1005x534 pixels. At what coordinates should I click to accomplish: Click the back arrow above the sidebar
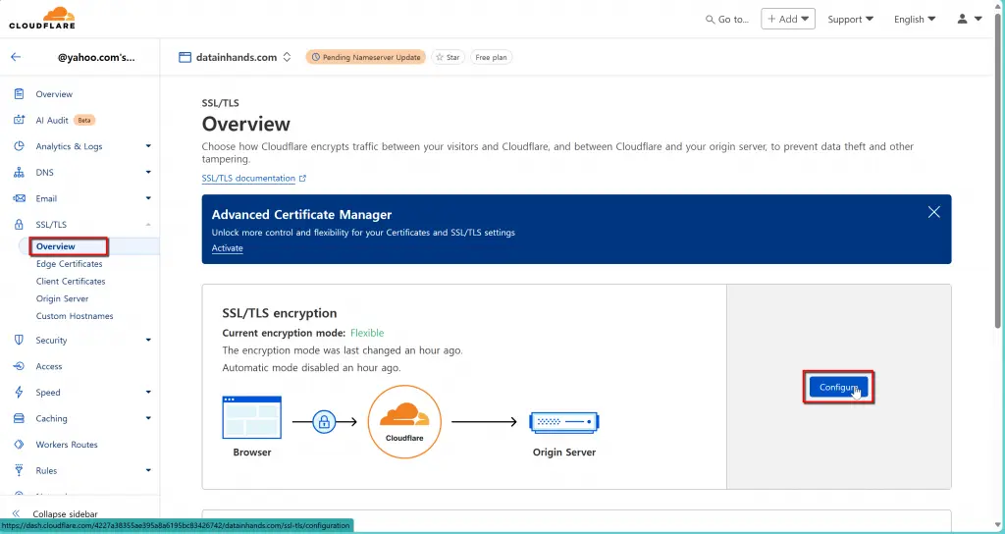coord(16,57)
